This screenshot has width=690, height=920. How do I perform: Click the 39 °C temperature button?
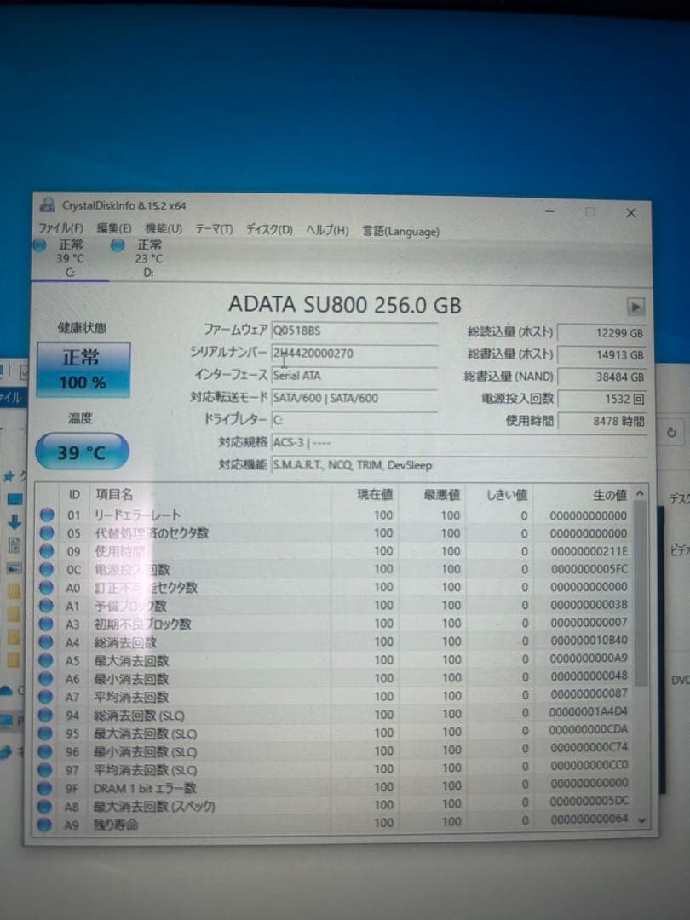(81, 452)
